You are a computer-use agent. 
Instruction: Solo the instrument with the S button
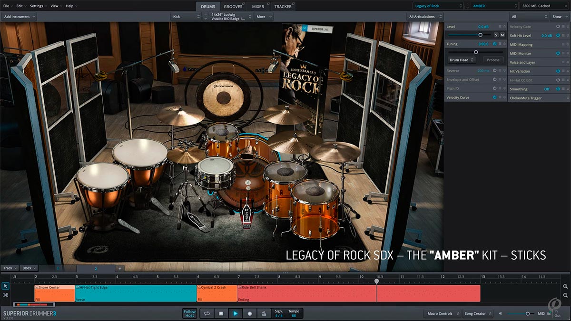coord(496,35)
